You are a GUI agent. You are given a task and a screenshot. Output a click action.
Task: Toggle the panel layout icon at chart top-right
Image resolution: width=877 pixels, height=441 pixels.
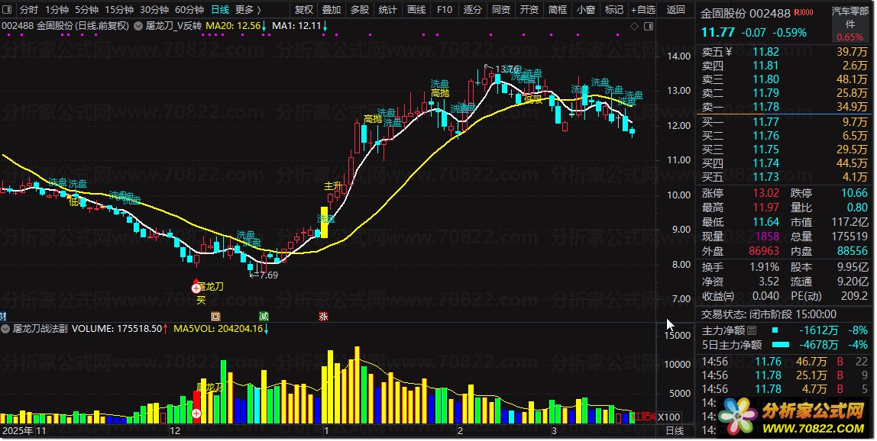649,26
